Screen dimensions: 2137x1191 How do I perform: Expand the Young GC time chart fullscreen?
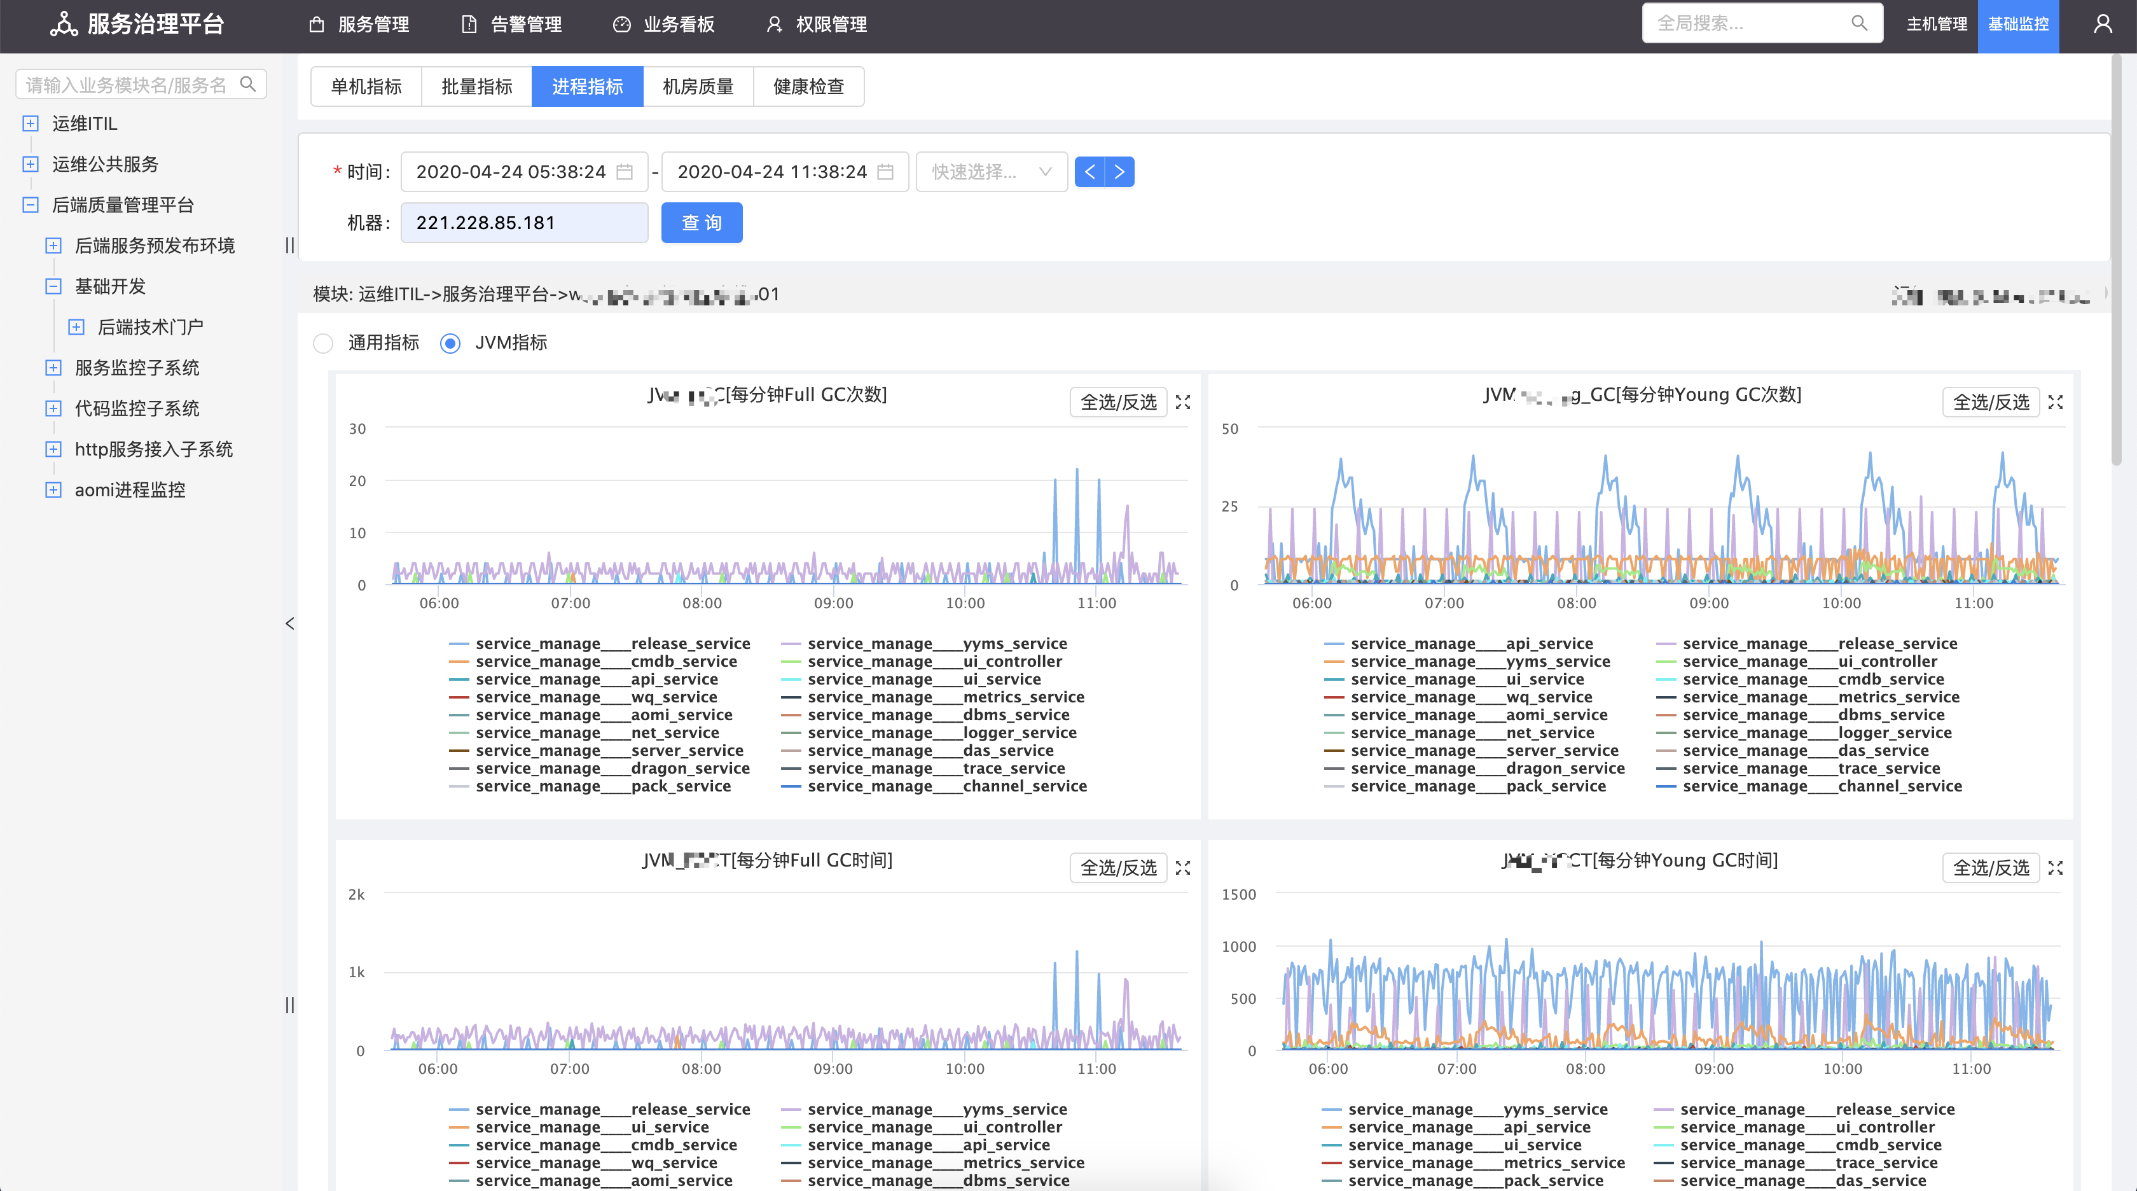(x=2056, y=867)
